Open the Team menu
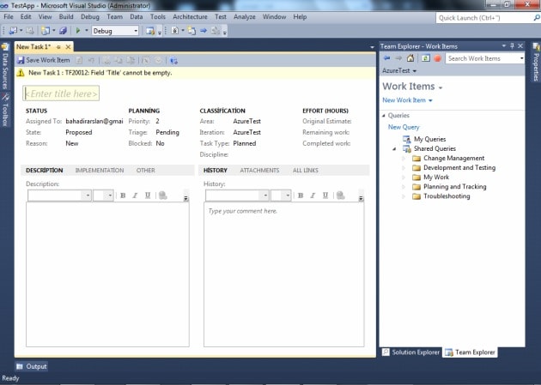 point(114,17)
